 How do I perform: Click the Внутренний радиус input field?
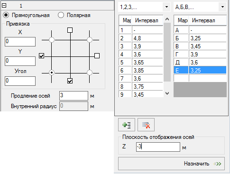pos(74,106)
